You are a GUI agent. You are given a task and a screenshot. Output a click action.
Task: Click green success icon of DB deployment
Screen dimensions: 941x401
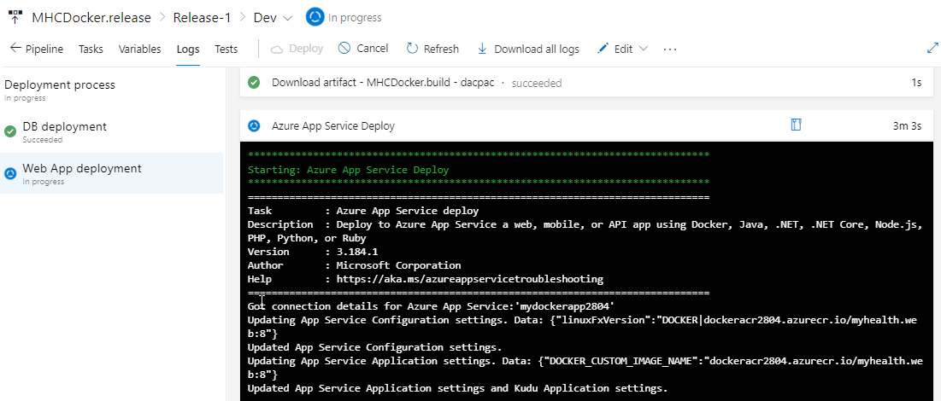(x=10, y=132)
